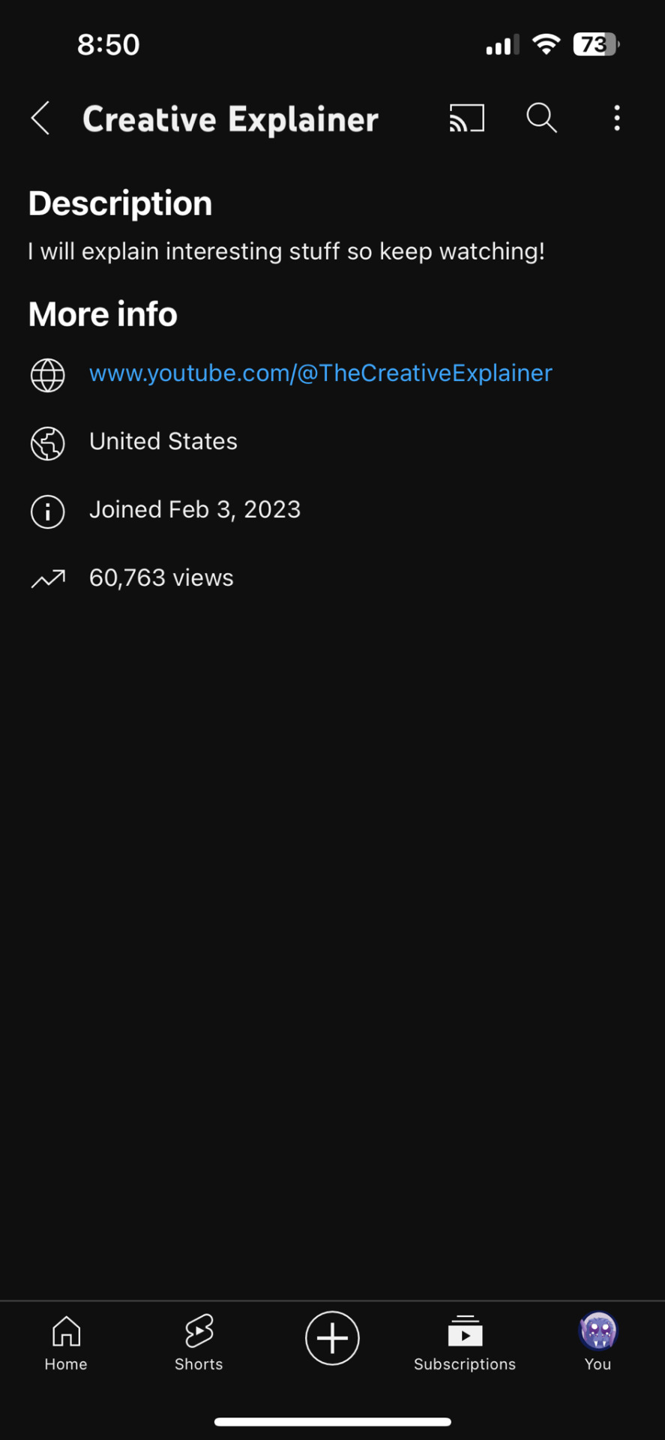Switch to the Home tab
Image resolution: width=665 pixels, height=1440 pixels.
click(x=66, y=1343)
